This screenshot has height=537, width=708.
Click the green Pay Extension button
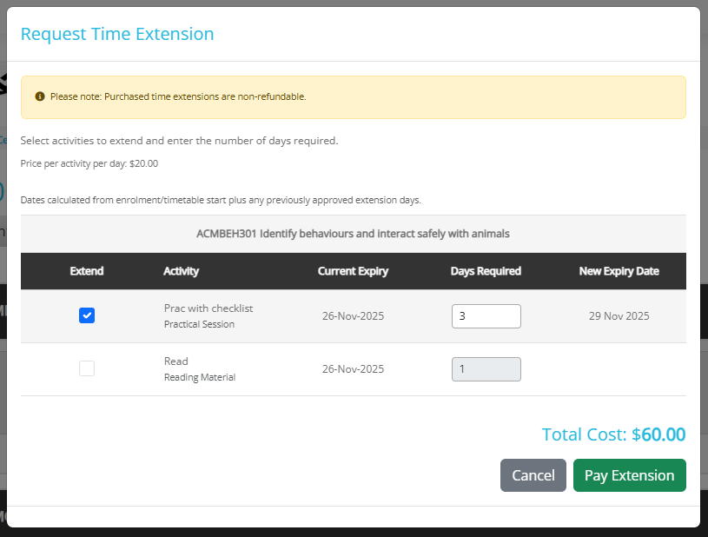coord(629,475)
